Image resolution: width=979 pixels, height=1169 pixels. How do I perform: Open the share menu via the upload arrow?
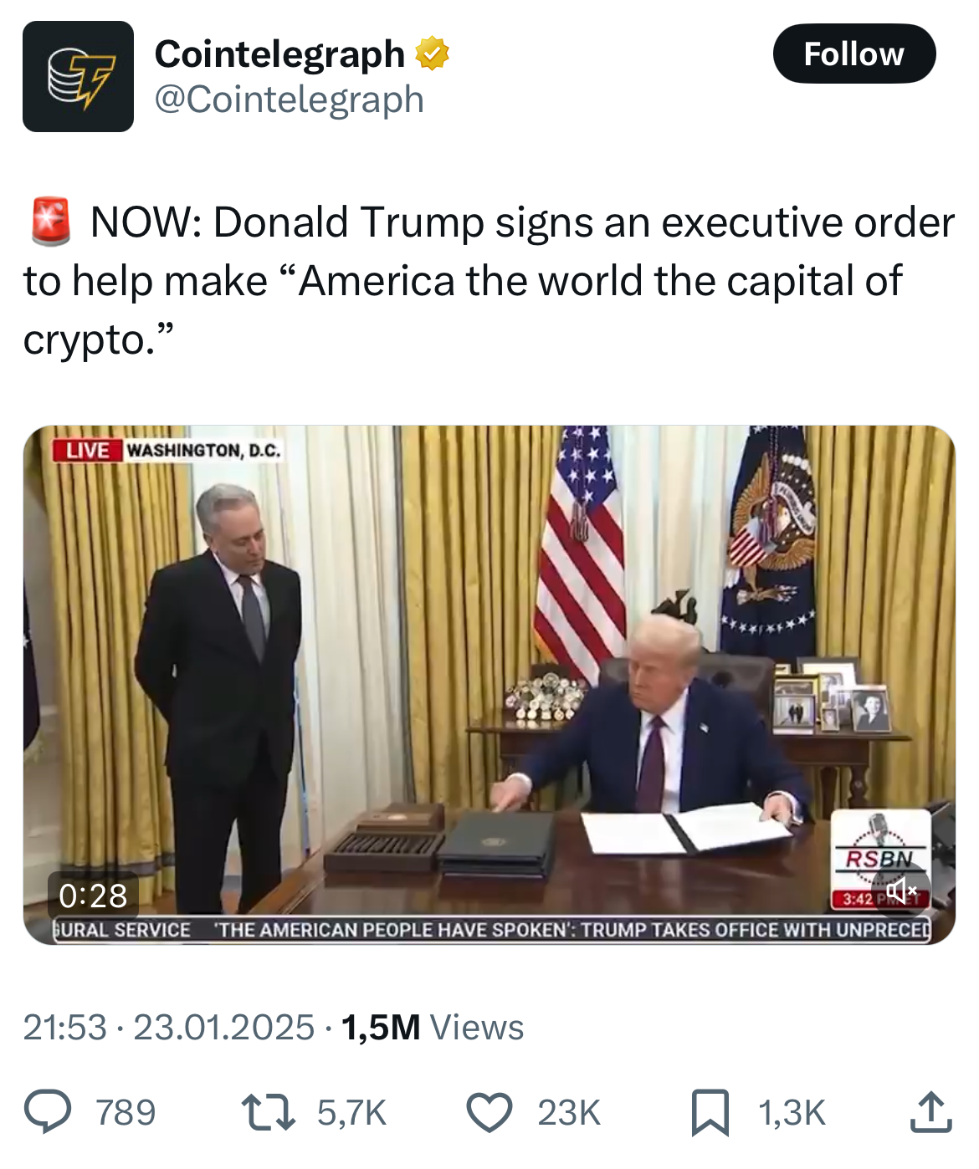click(x=930, y=1112)
